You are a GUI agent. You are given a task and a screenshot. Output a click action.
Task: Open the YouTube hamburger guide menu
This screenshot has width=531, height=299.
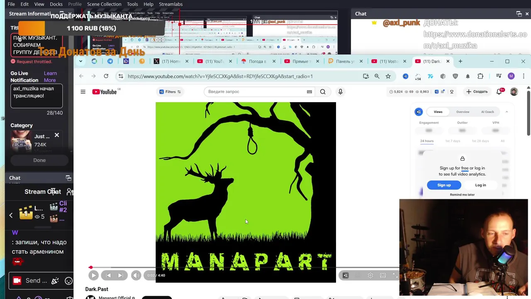click(83, 92)
